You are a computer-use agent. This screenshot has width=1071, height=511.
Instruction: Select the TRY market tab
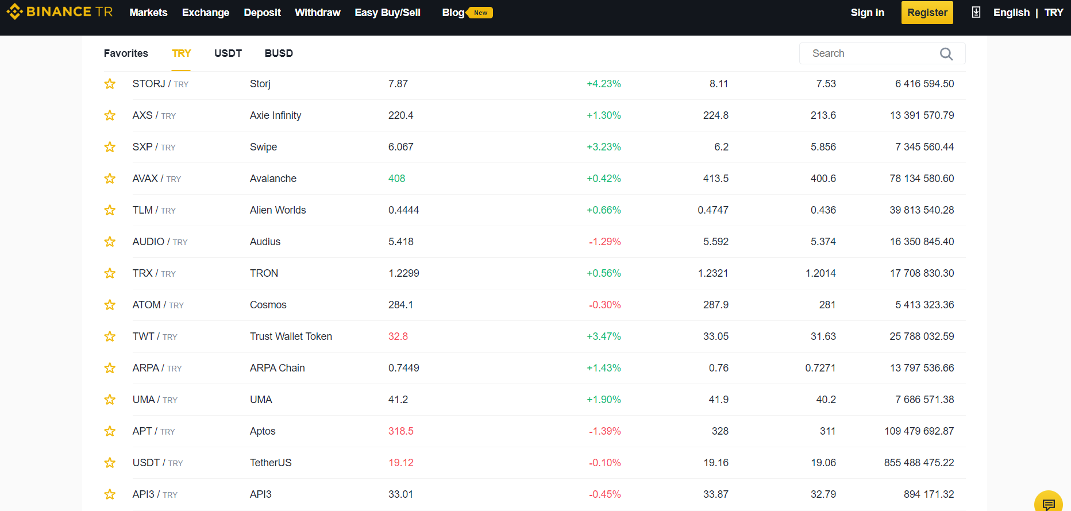click(x=181, y=53)
